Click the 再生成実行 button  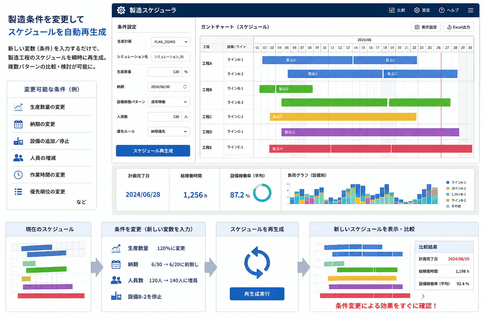click(x=257, y=294)
